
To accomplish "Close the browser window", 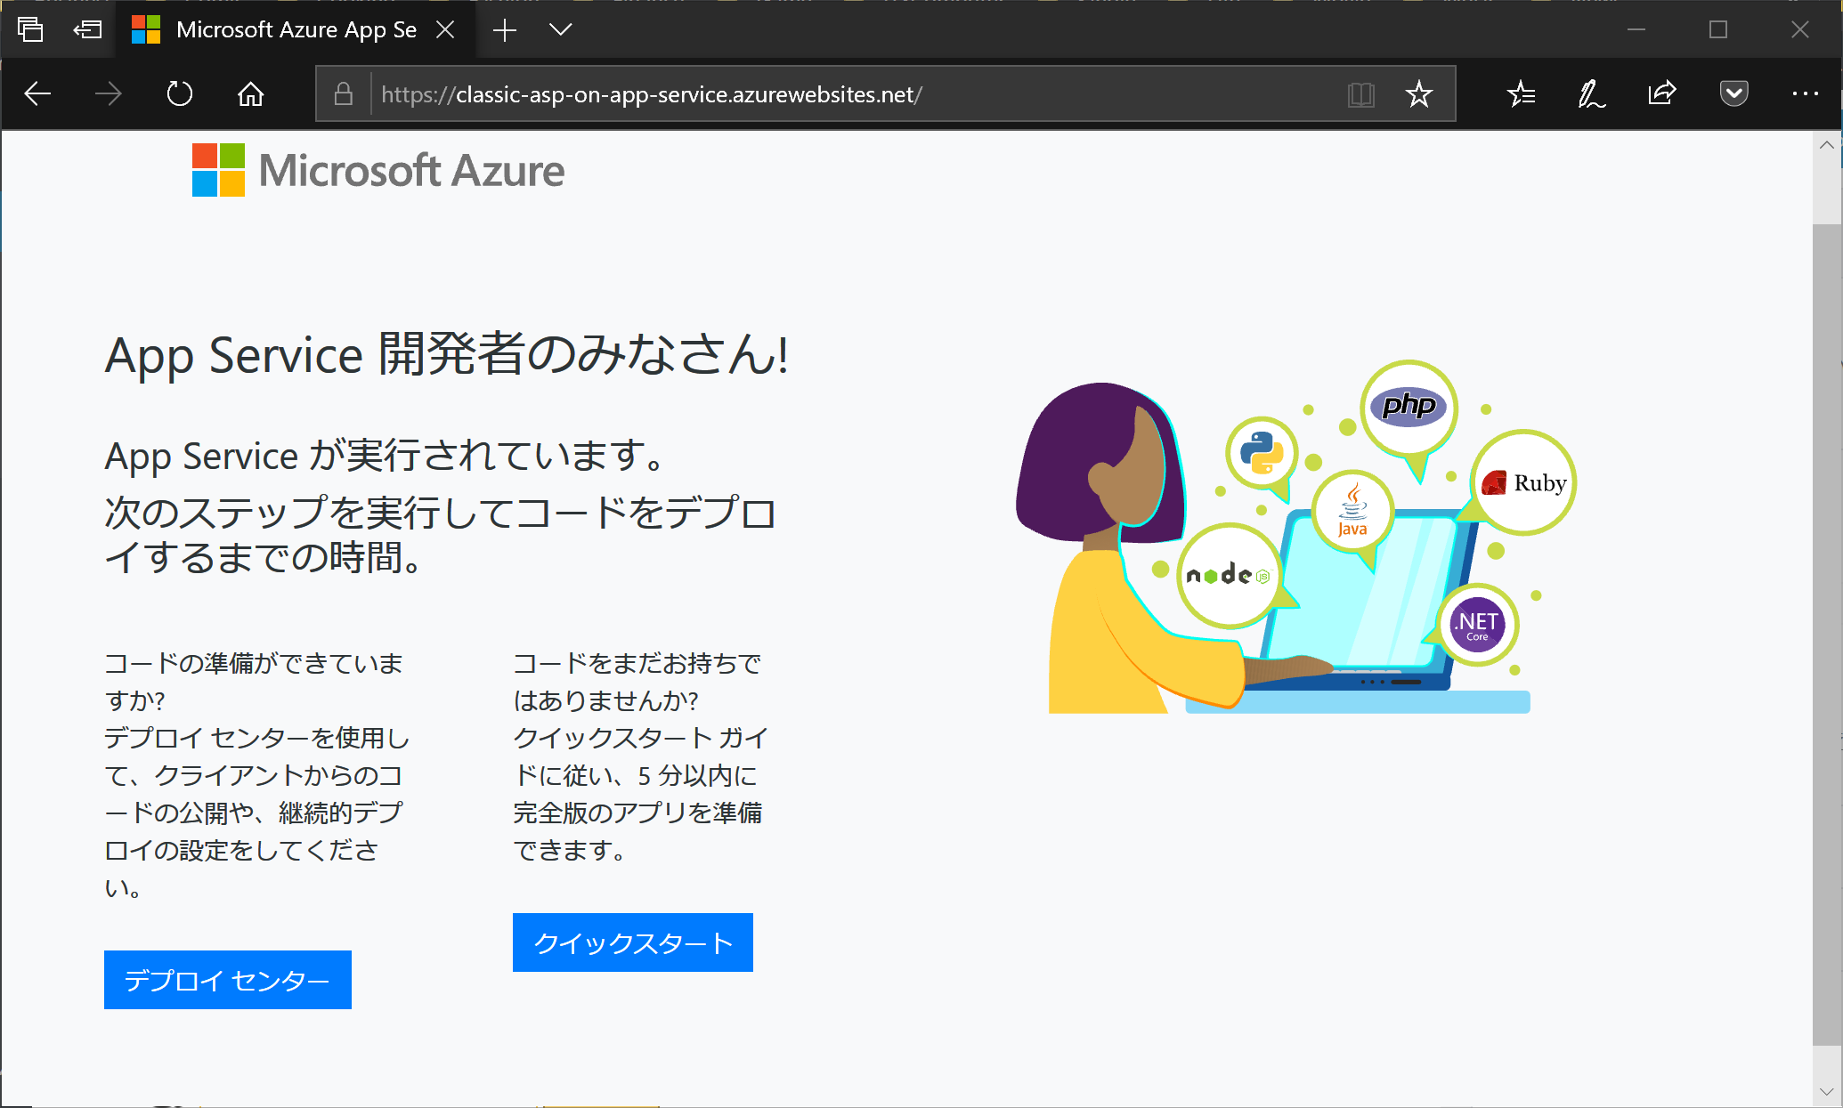I will (1799, 29).
